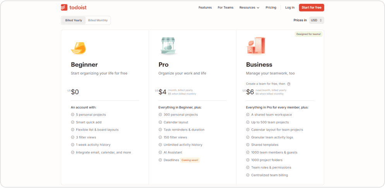Viewport: 385px width, 188px height.
Task: Go to For Teams page
Action: 226,8
